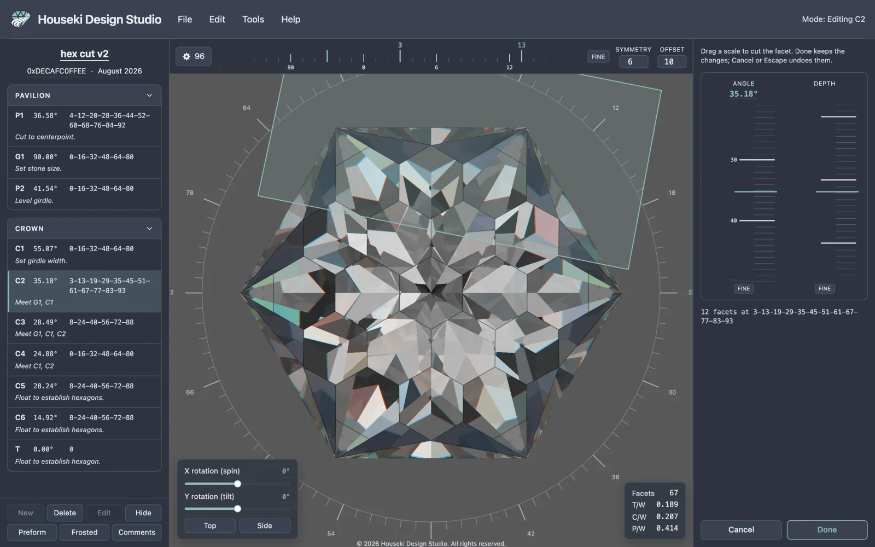Toggle the Preform button
875x547 pixels.
(x=32, y=532)
